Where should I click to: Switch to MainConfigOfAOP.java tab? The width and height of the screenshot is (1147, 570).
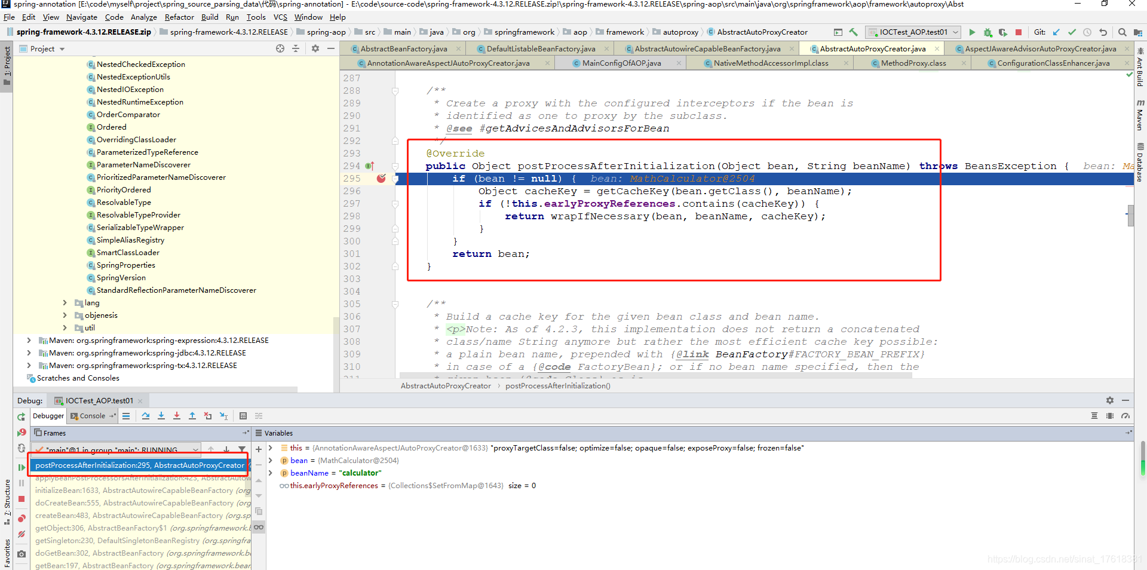tap(621, 63)
